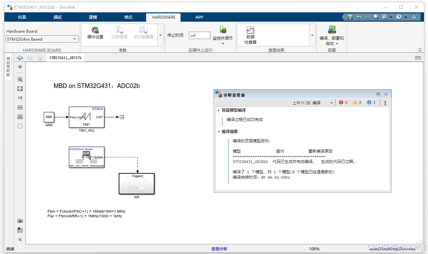The image size is (428, 254).
Task: Click the 停止时间 inf input field
Action: pos(200,35)
